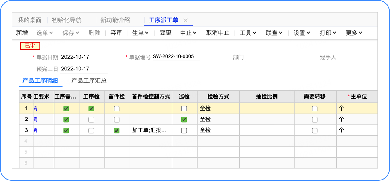Close the 工序派工单 tab
The image size is (390, 181).
coord(185,20)
